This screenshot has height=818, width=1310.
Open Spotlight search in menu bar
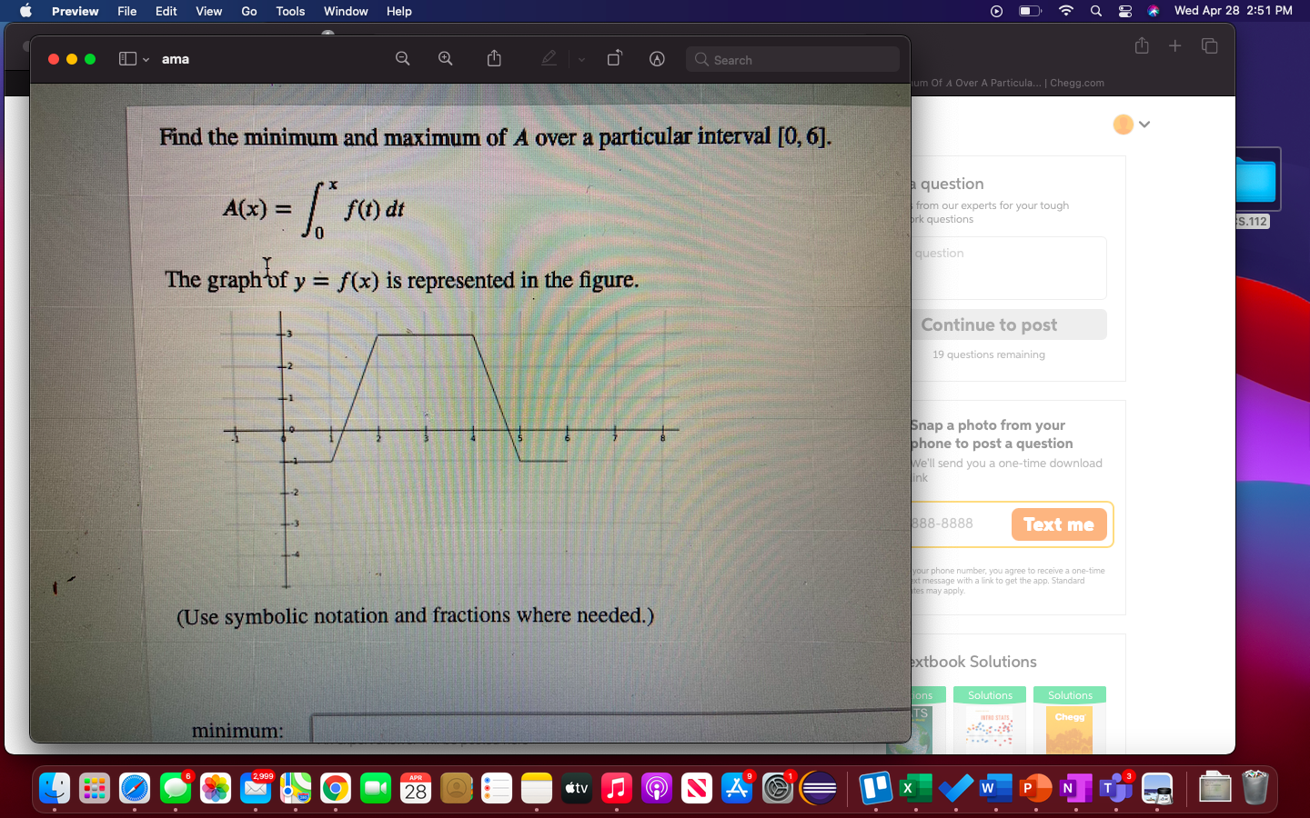[1096, 11]
